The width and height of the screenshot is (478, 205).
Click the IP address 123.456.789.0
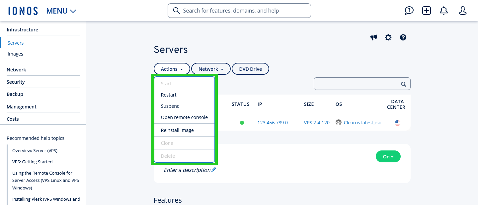[x=273, y=123]
